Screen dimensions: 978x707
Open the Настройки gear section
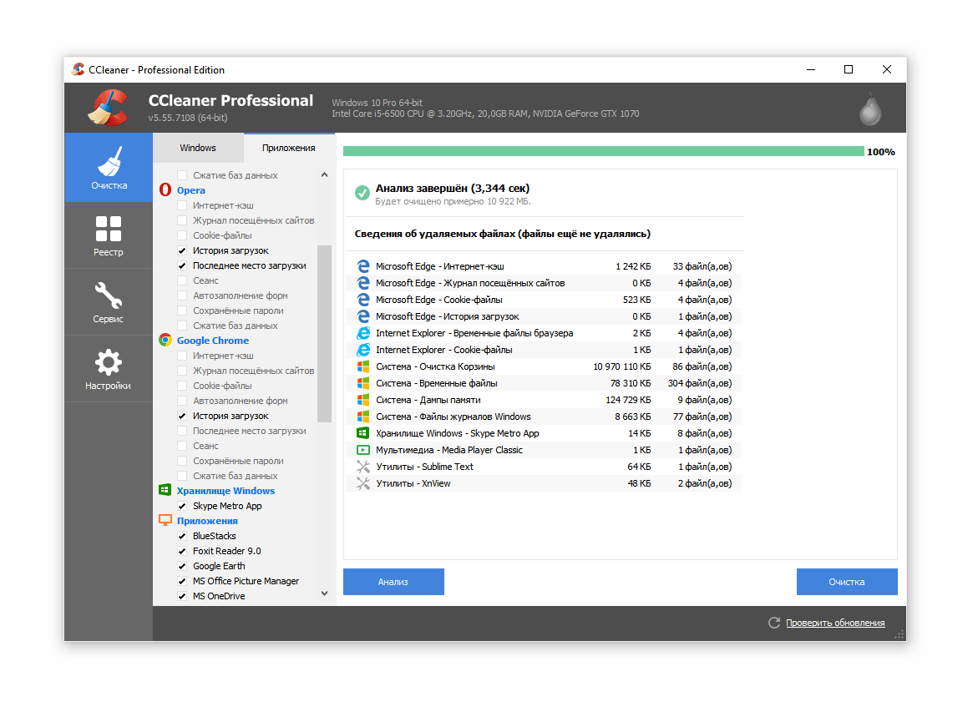point(109,368)
